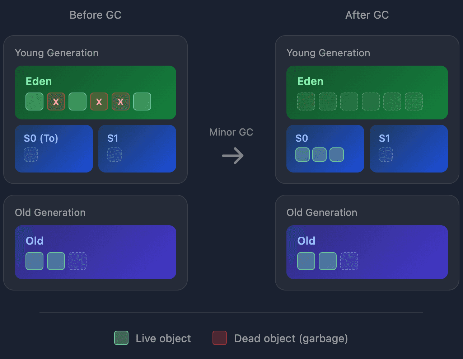Select the first live object in After GC S0
The width and height of the screenshot is (463, 359).
(x=303, y=155)
